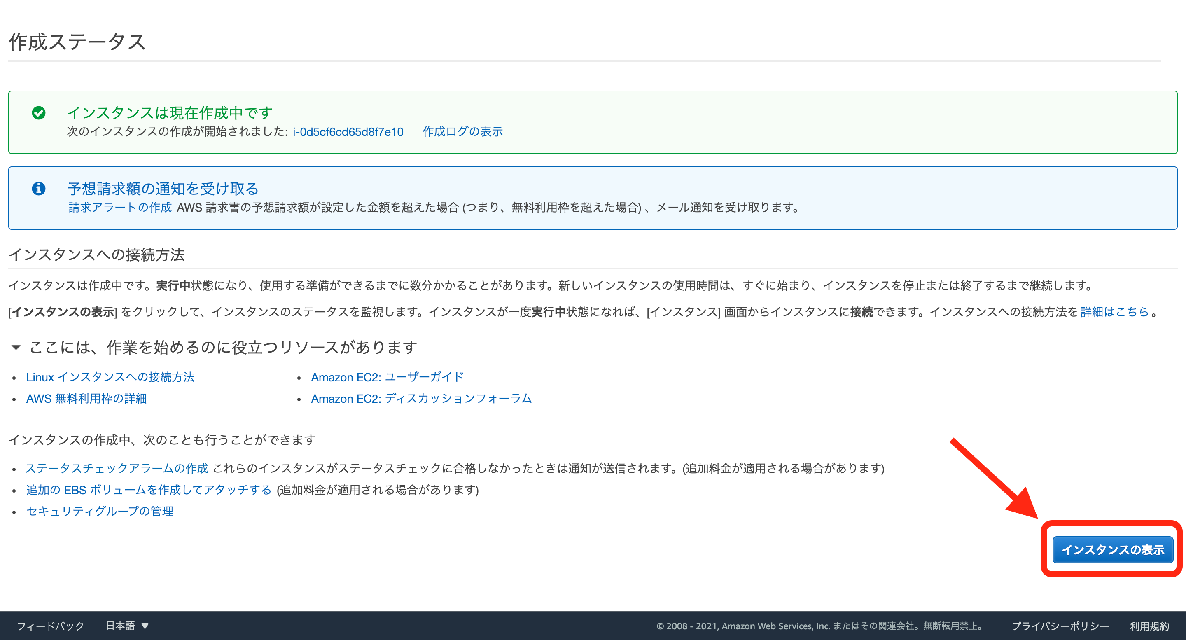Open instance link i-0d5cf6cd65d8f7e10

pos(348,132)
